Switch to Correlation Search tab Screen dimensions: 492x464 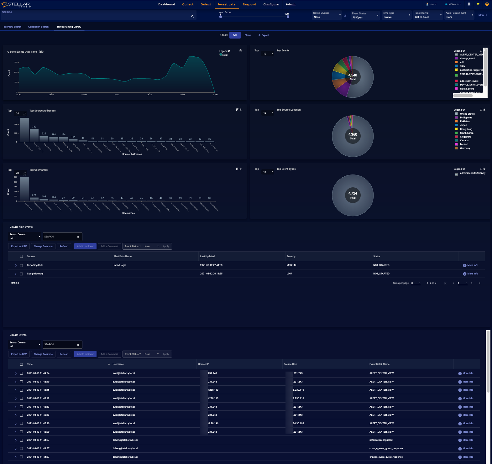(38, 27)
